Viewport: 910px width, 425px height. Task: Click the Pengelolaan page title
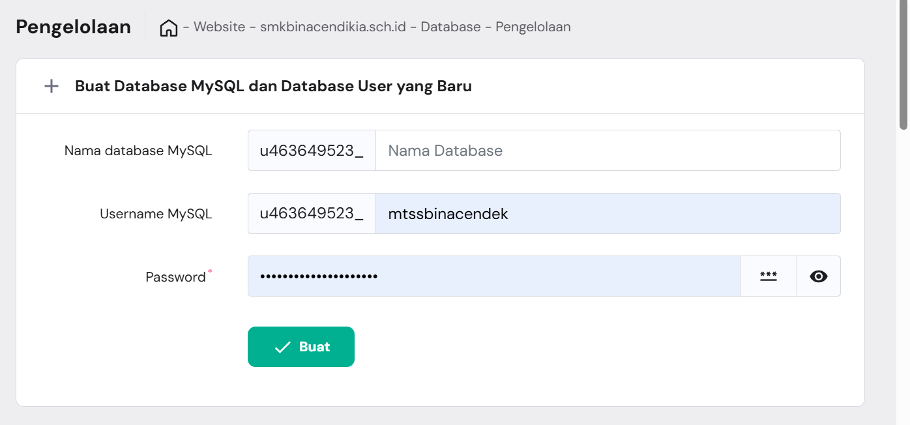coord(73,27)
